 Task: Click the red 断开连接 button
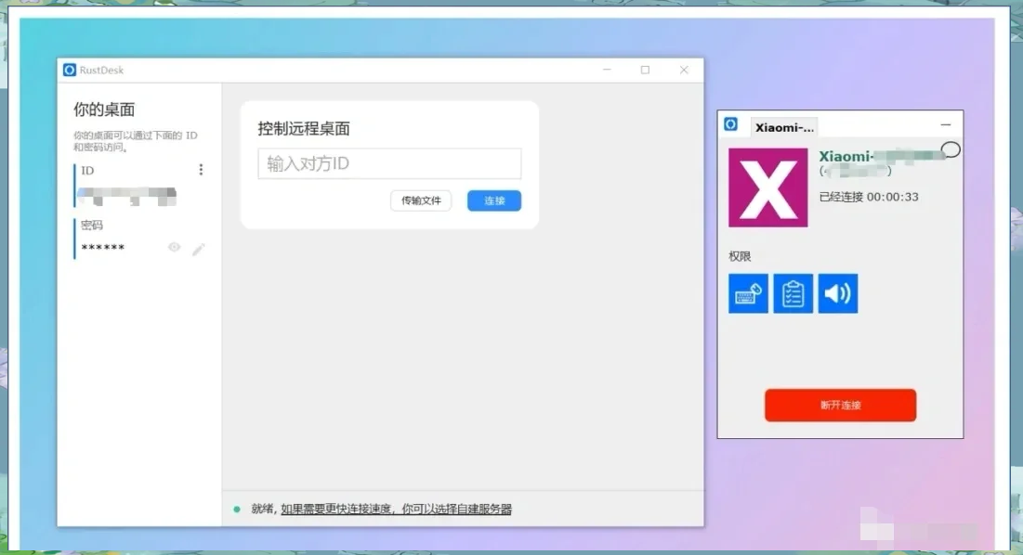coord(840,406)
